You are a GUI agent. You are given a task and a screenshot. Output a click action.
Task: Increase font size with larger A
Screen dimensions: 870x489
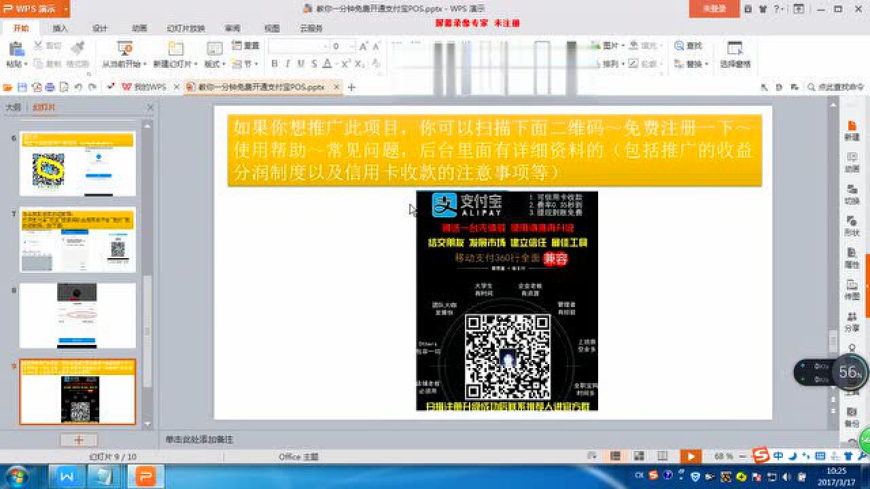[364, 46]
